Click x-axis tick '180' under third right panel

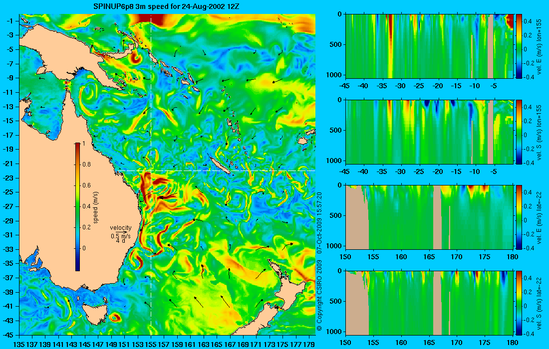(x=513, y=257)
